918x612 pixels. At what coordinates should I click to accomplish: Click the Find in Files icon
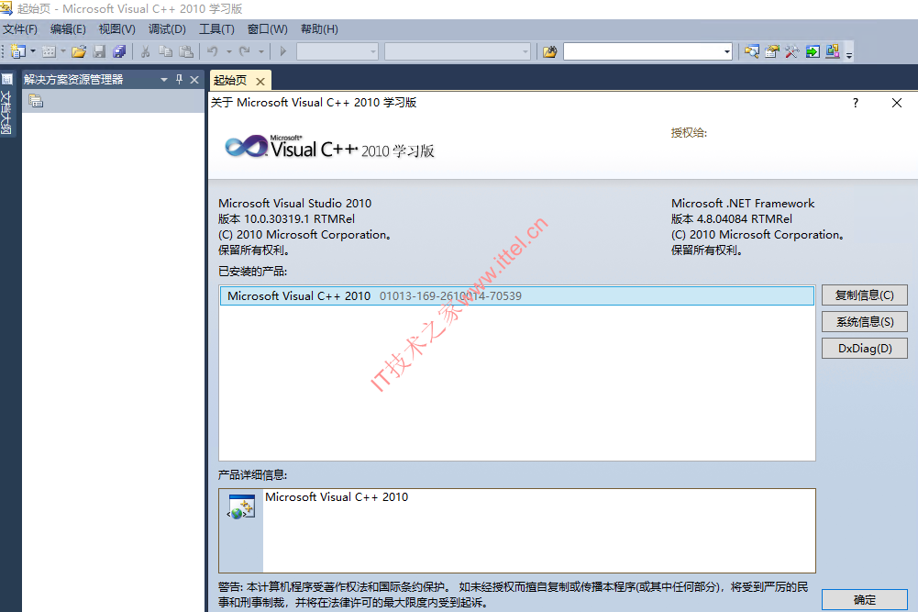[x=549, y=52]
